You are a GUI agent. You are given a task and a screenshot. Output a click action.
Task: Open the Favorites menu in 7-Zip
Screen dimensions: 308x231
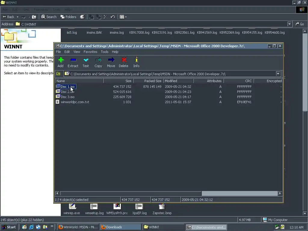coord(90,52)
